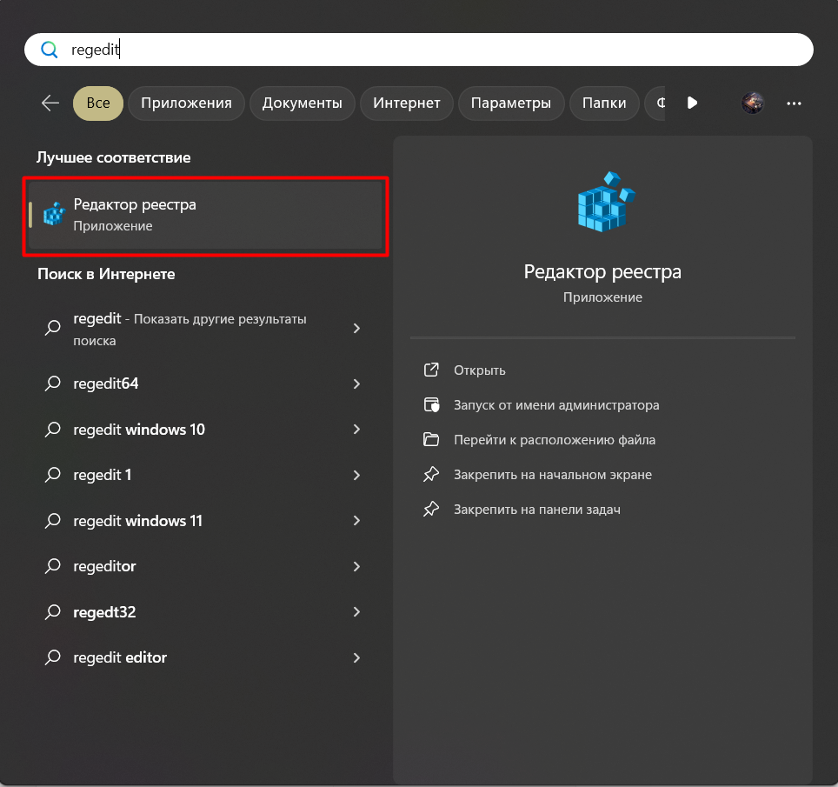The image size is (838, 787).
Task: Expand the 'regedit windows 11' suggestion
Action: coord(356,520)
